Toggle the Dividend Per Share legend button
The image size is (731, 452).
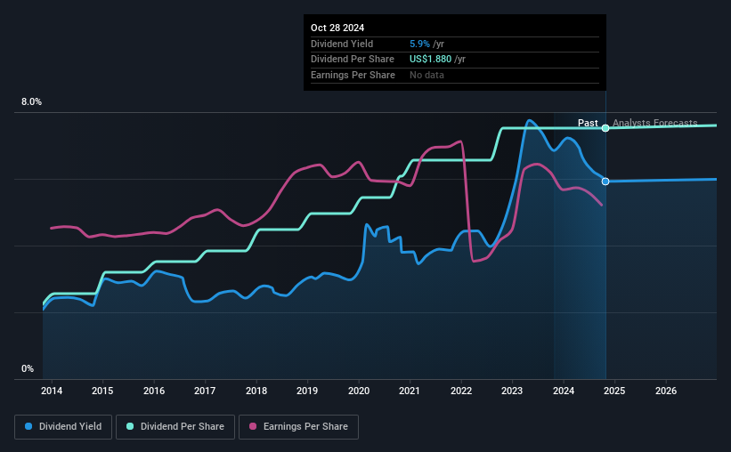tap(175, 427)
